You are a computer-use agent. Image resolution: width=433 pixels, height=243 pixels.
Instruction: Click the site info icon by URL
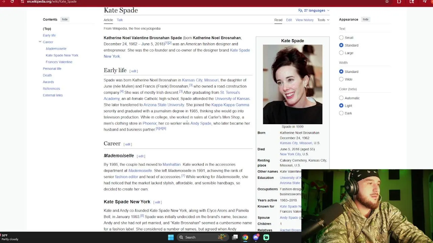coord(22,2)
